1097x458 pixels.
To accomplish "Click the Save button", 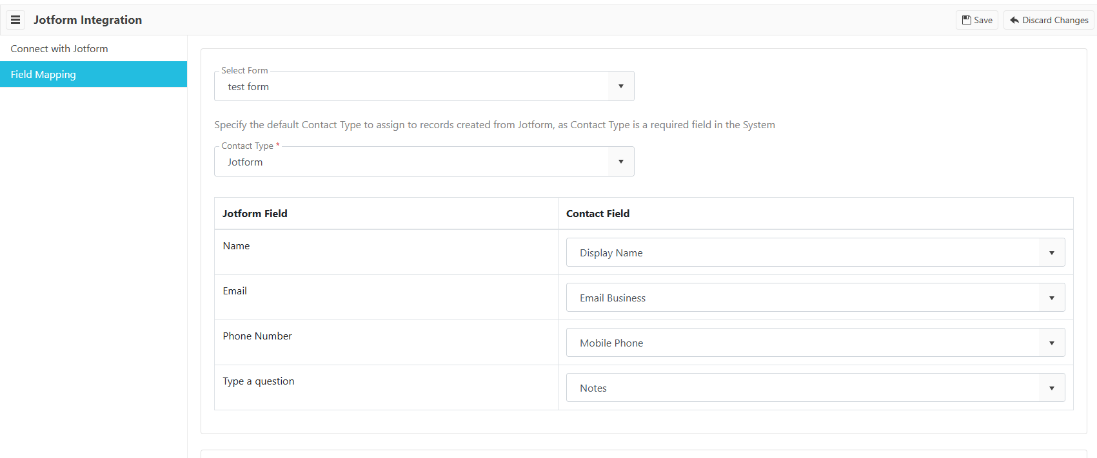I will point(977,20).
